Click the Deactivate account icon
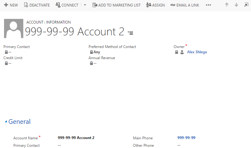This screenshot has height=148, width=251. click(x=26, y=5)
